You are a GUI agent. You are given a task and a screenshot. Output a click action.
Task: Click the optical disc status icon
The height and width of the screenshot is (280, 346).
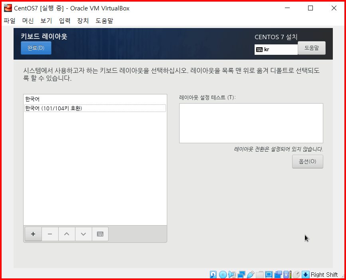point(223,275)
